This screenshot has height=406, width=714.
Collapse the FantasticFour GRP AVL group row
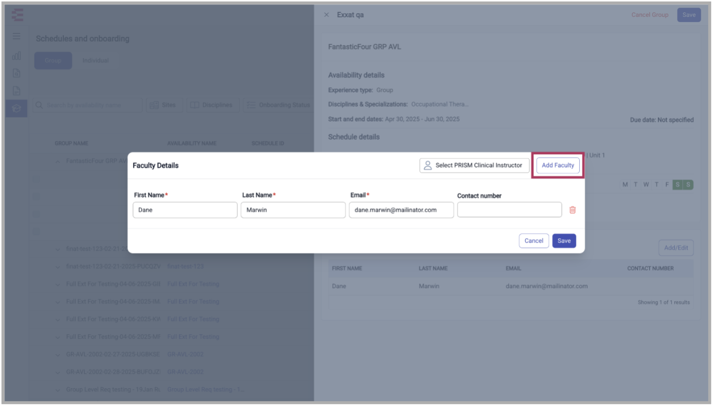click(58, 161)
